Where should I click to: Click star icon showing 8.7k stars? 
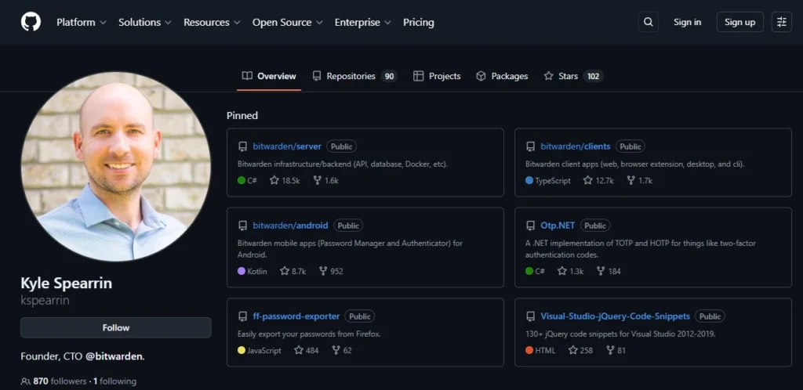pyautogui.click(x=285, y=271)
